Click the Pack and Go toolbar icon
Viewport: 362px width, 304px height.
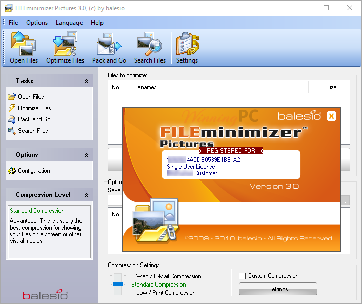tap(109, 44)
